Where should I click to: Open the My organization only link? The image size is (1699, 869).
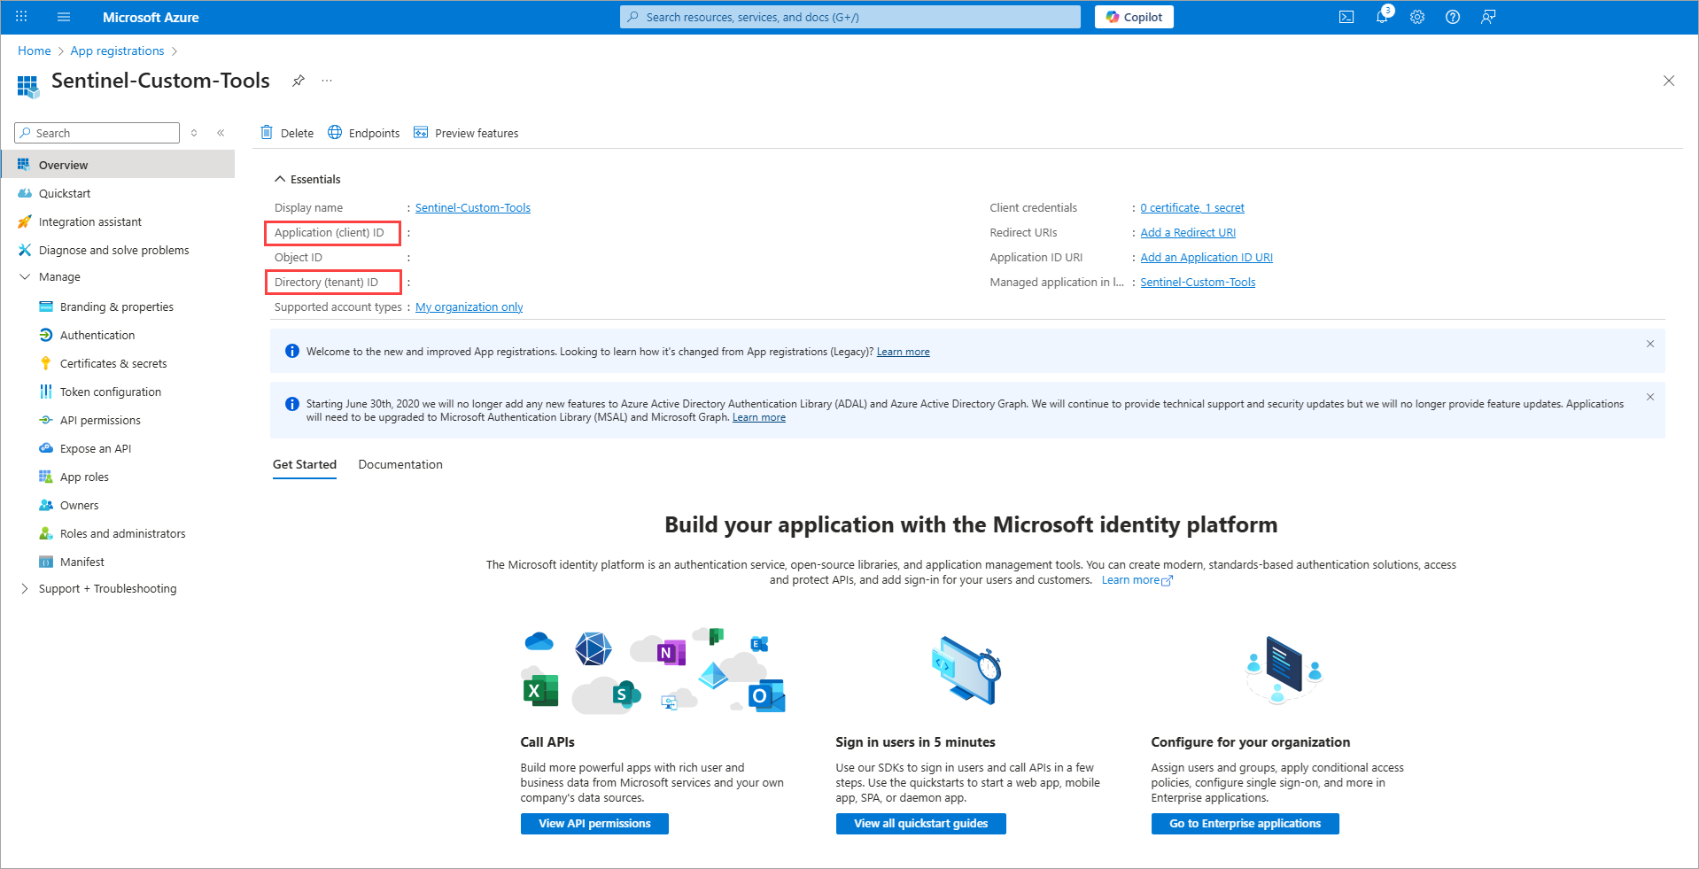point(469,307)
